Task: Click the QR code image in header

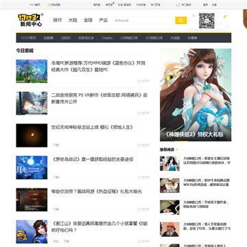Action: point(207,21)
